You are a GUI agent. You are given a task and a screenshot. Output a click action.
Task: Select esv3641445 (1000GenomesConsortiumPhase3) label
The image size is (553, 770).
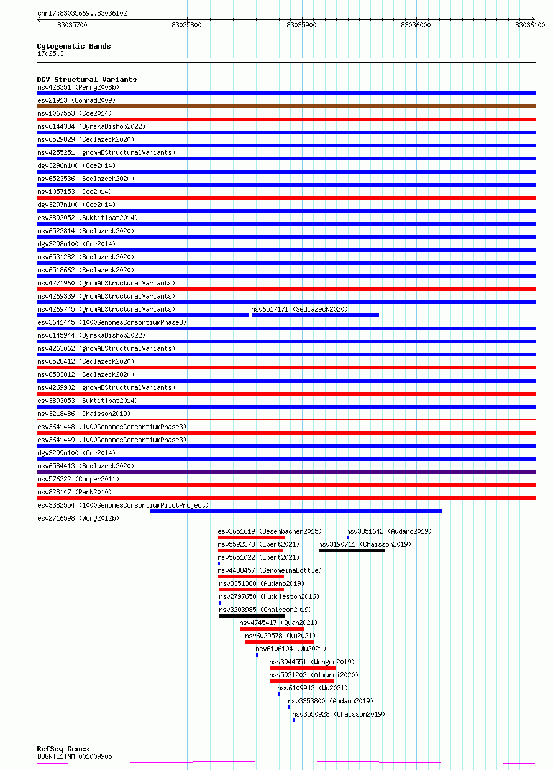(112, 322)
